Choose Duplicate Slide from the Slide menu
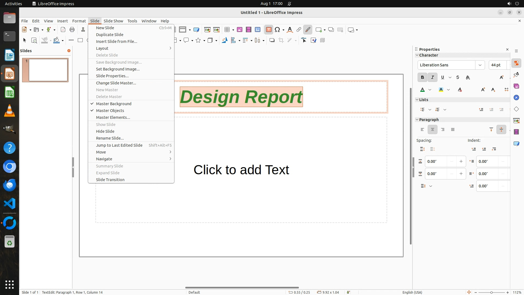The image size is (524, 295). click(110, 35)
